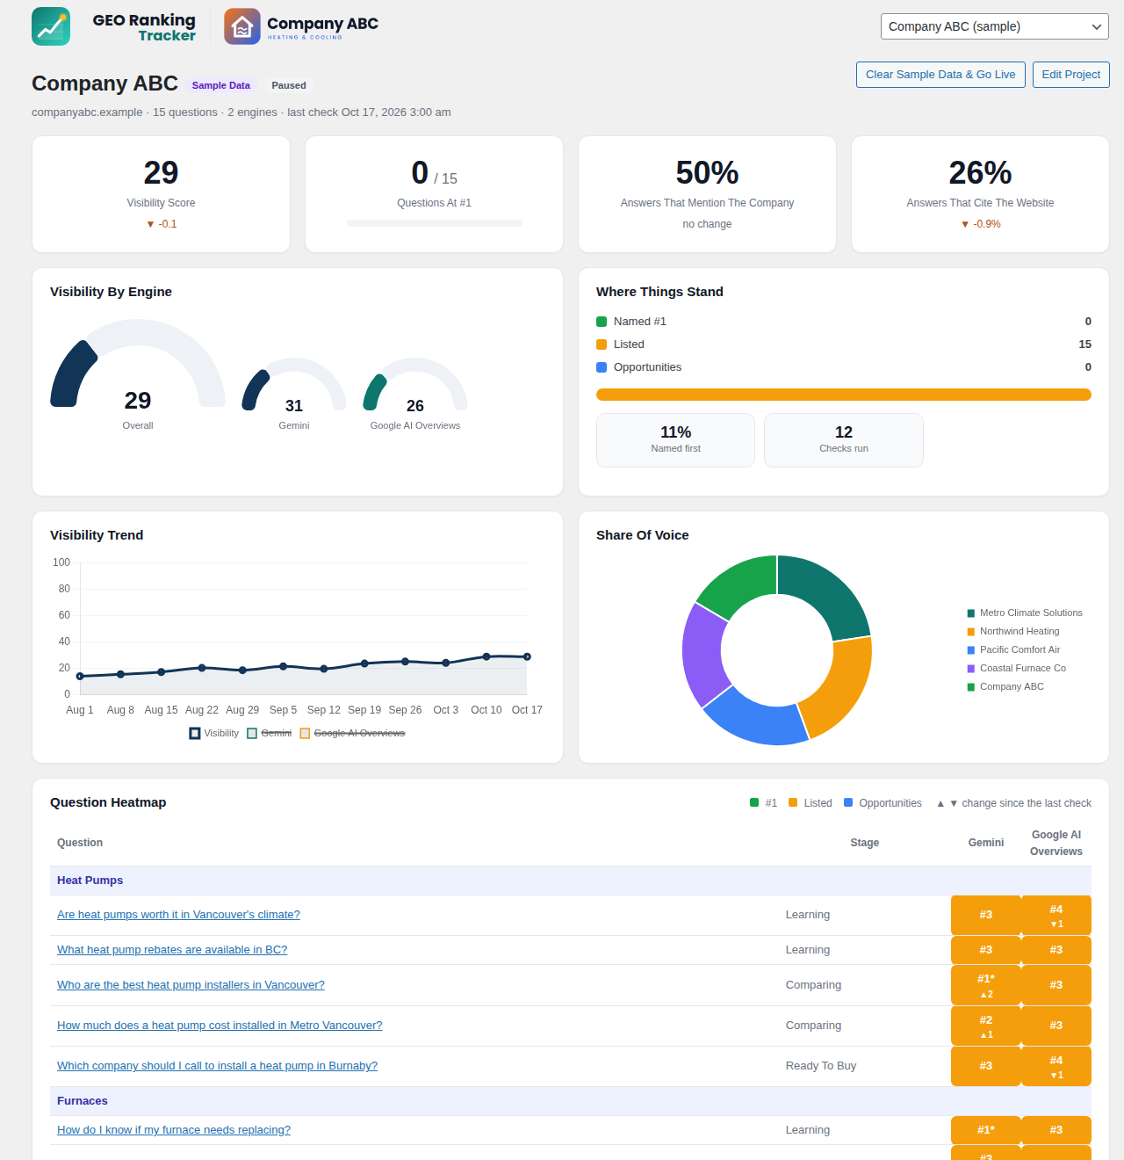The image size is (1124, 1160).
Task: Click Company ABC share of voice legend entry
Action: pos(1005,687)
